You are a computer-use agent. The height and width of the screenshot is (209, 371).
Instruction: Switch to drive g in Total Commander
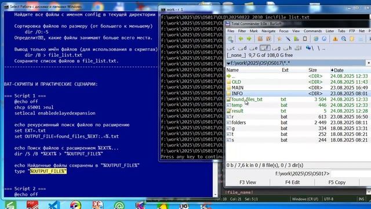[x=277, y=48]
